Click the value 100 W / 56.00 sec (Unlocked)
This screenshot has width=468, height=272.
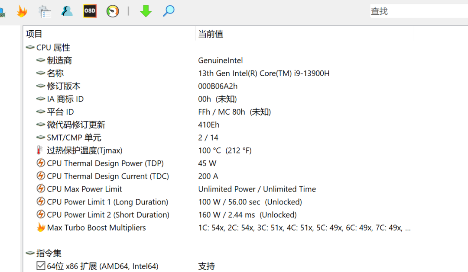(250, 202)
